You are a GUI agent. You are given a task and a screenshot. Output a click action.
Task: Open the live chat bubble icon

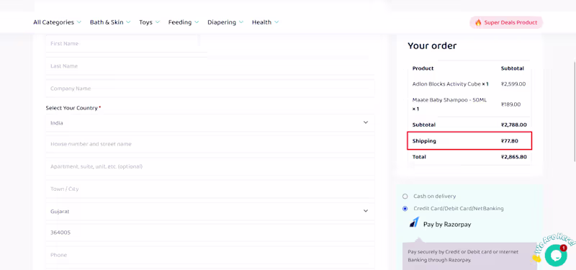click(556, 255)
